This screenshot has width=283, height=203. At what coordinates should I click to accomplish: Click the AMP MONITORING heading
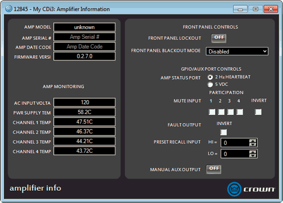[63, 87]
